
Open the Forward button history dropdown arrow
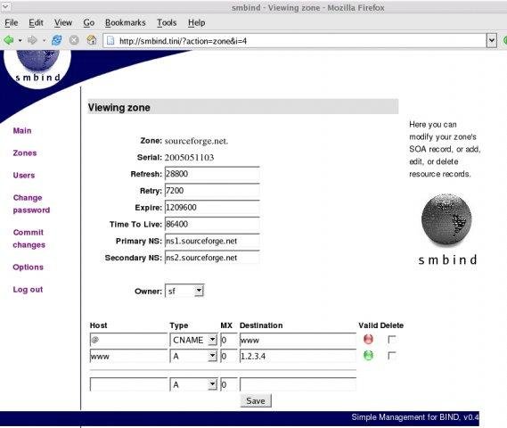point(44,41)
